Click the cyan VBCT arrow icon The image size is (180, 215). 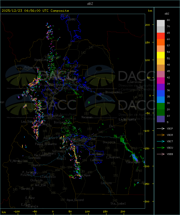pos(161,141)
